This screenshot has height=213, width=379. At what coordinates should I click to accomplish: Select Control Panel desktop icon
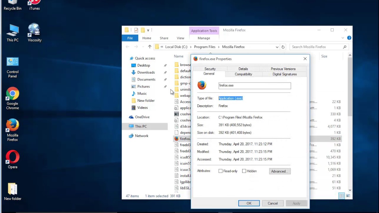pos(12,67)
